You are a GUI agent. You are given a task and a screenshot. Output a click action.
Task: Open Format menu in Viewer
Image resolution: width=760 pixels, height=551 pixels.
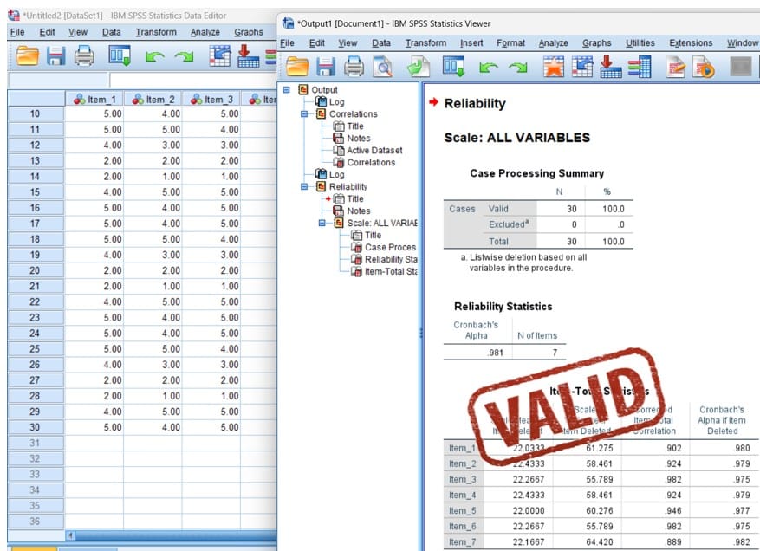(x=511, y=43)
